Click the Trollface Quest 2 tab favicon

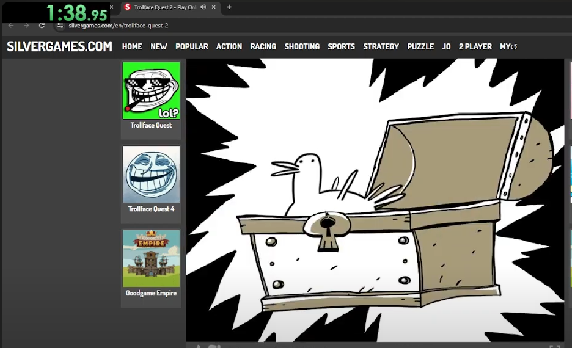pyautogui.click(x=127, y=7)
